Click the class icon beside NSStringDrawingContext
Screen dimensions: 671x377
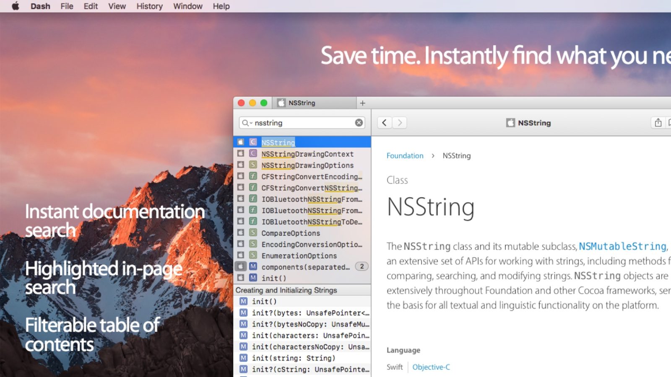tap(253, 154)
